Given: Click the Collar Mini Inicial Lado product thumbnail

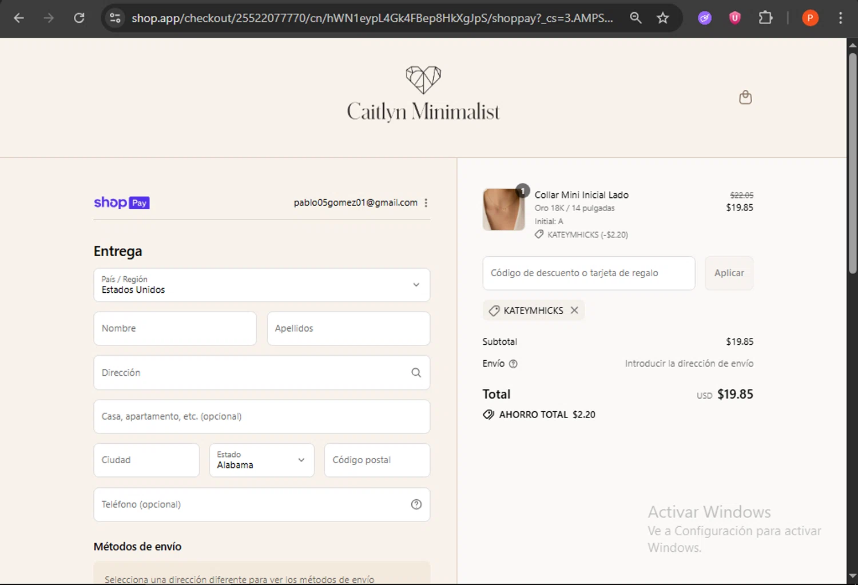Looking at the screenshot, I should (503, 209).
